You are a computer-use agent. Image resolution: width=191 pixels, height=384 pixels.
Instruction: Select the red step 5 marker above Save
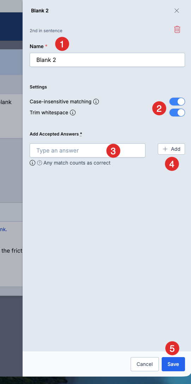172,348
